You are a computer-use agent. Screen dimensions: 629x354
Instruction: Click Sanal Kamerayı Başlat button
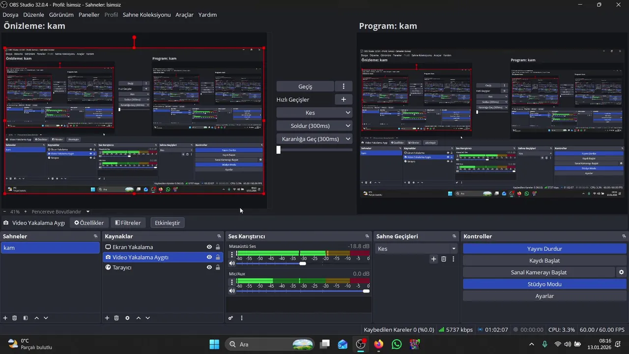[539, 272]
